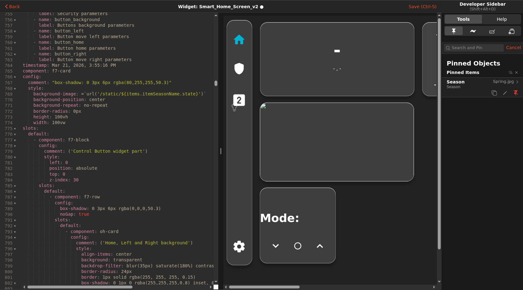Edit the pinned Season item

[x=505, y=93]
